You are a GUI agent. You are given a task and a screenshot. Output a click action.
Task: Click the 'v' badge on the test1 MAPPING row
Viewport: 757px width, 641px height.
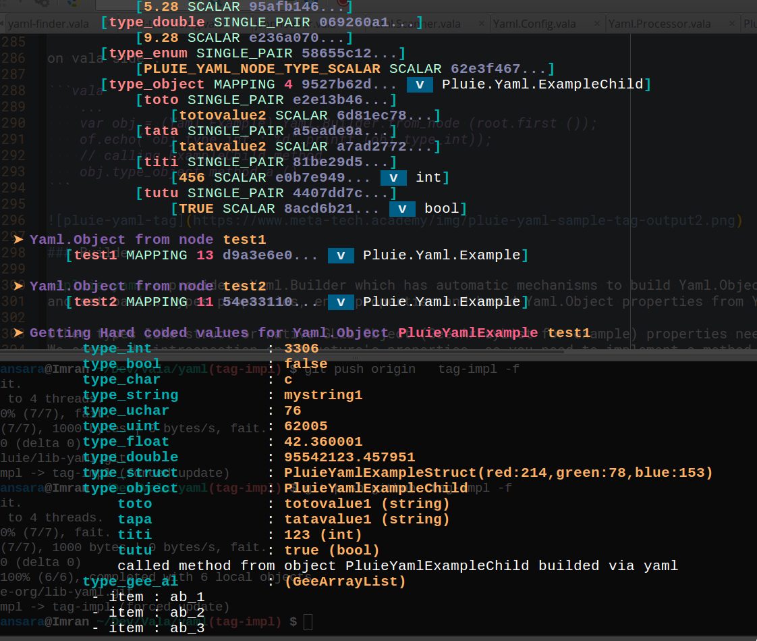(x=341, y=255)
